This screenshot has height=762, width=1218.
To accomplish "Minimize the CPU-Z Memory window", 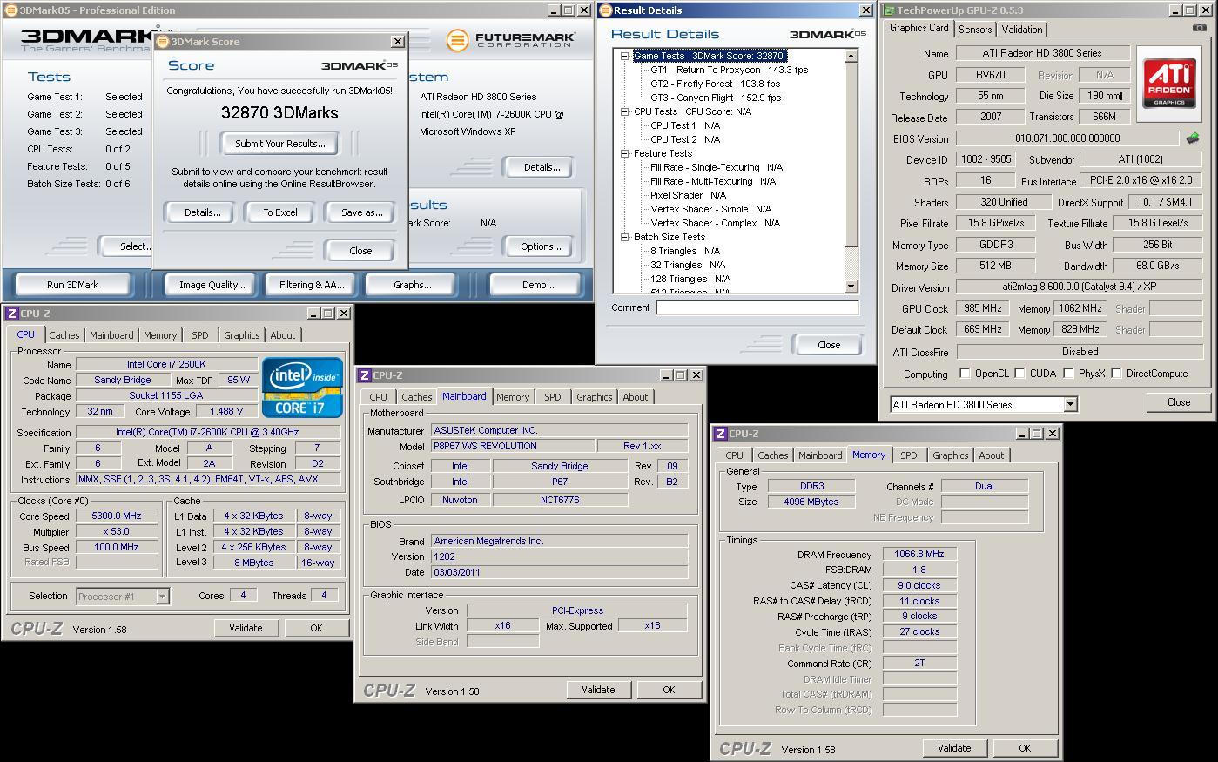I will pos(1020,434).
